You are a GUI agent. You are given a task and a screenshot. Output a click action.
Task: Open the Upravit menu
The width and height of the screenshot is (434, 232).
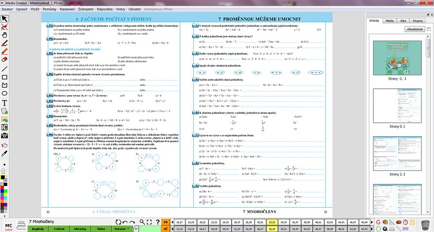pyautogui.click(x=22, y=9)
